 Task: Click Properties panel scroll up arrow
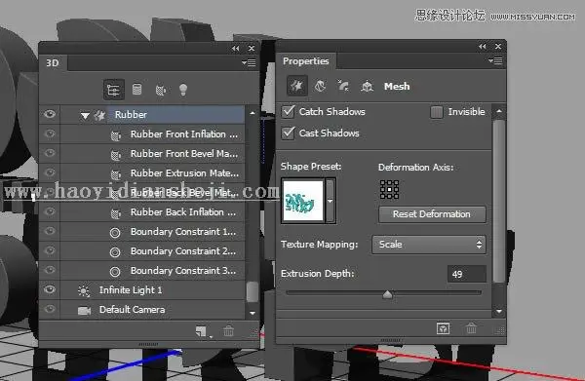pos(499,111)
